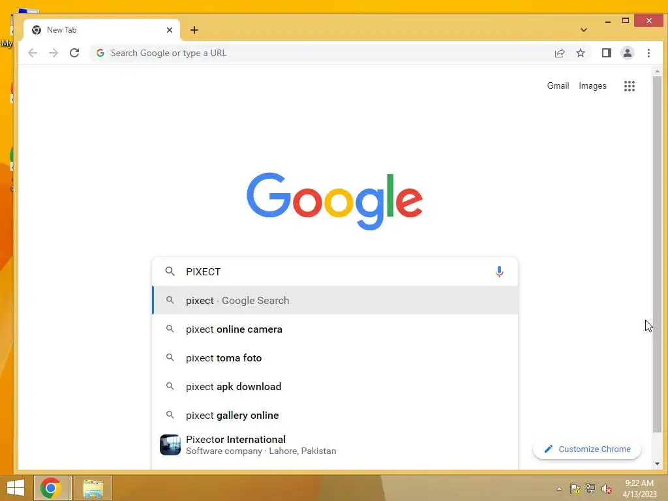Click the network tray icon
The height and width of the screenshot is (501, 668).
point(591,489)
